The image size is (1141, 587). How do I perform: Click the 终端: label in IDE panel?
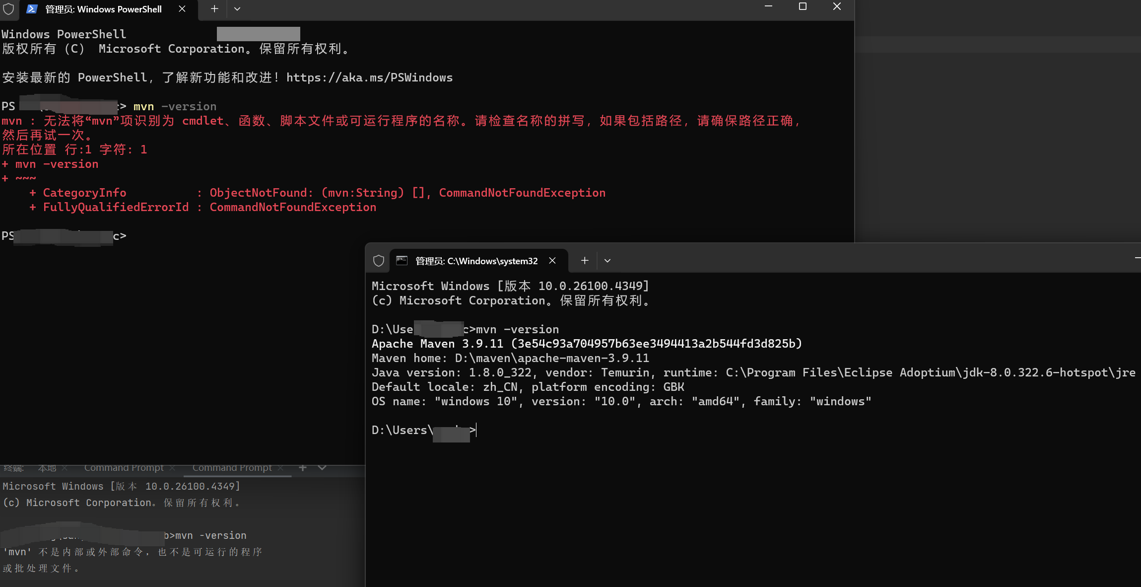13,468
